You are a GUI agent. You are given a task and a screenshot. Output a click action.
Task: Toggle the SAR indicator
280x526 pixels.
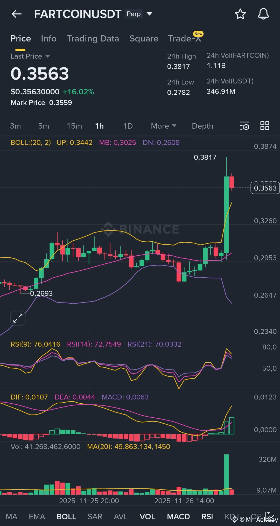[x=95, y=517]
